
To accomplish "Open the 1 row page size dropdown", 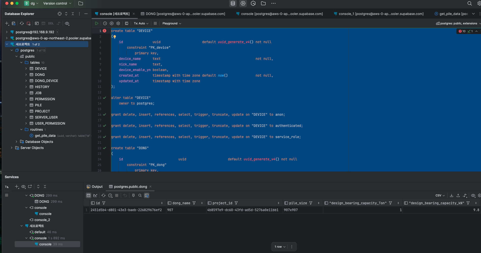I will (x=280, y=247).
